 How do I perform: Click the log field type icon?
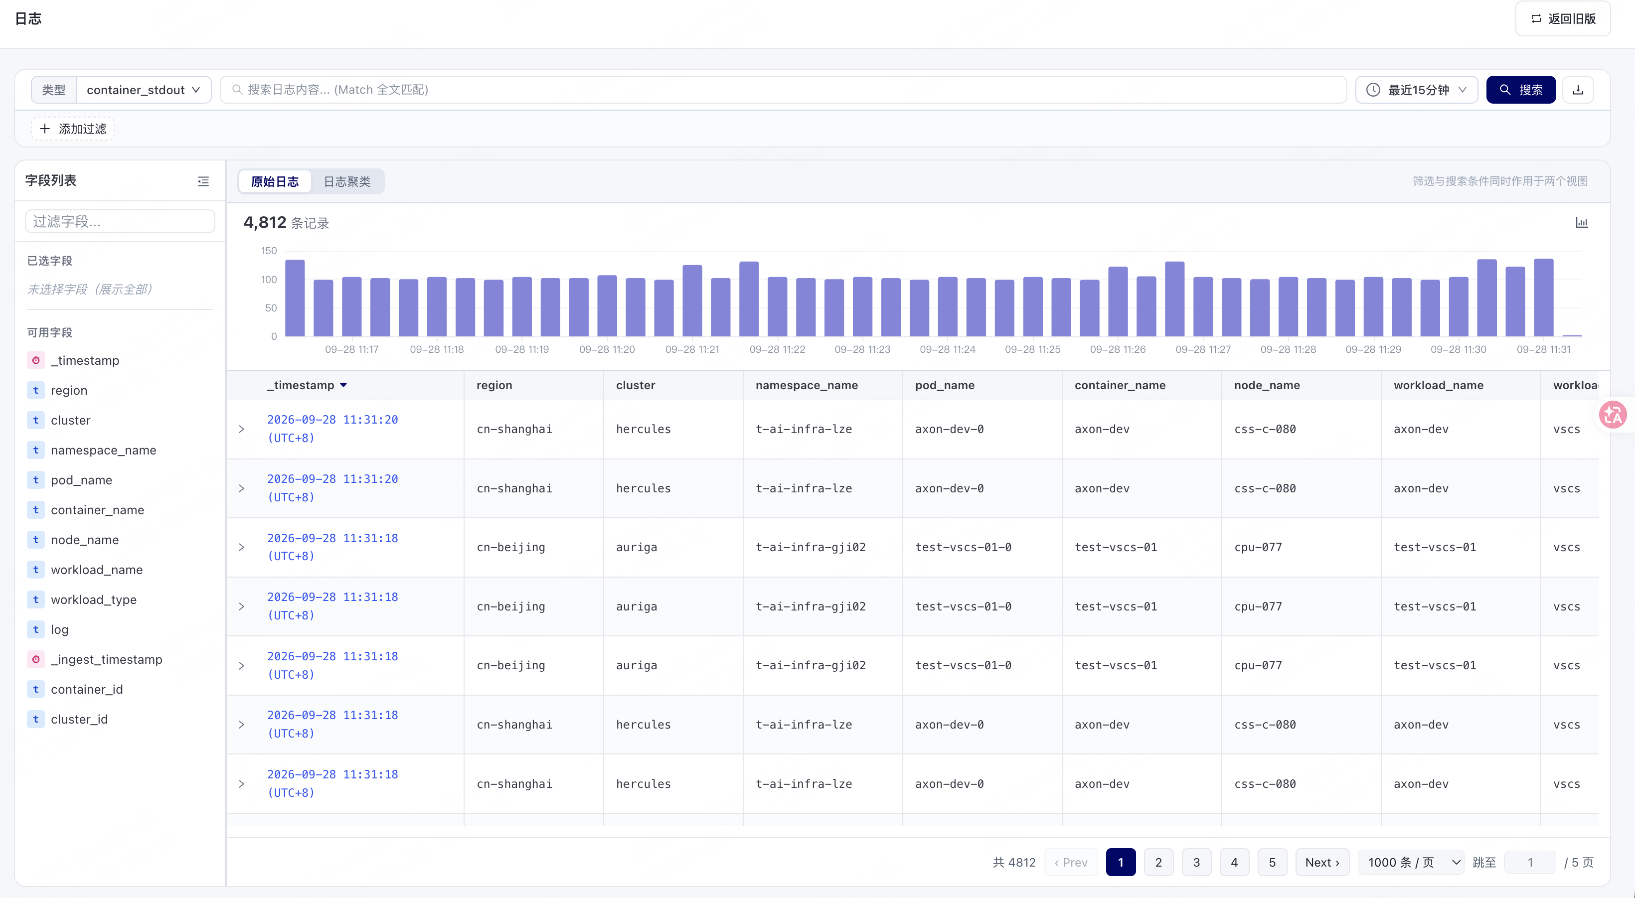pos(36,629)
